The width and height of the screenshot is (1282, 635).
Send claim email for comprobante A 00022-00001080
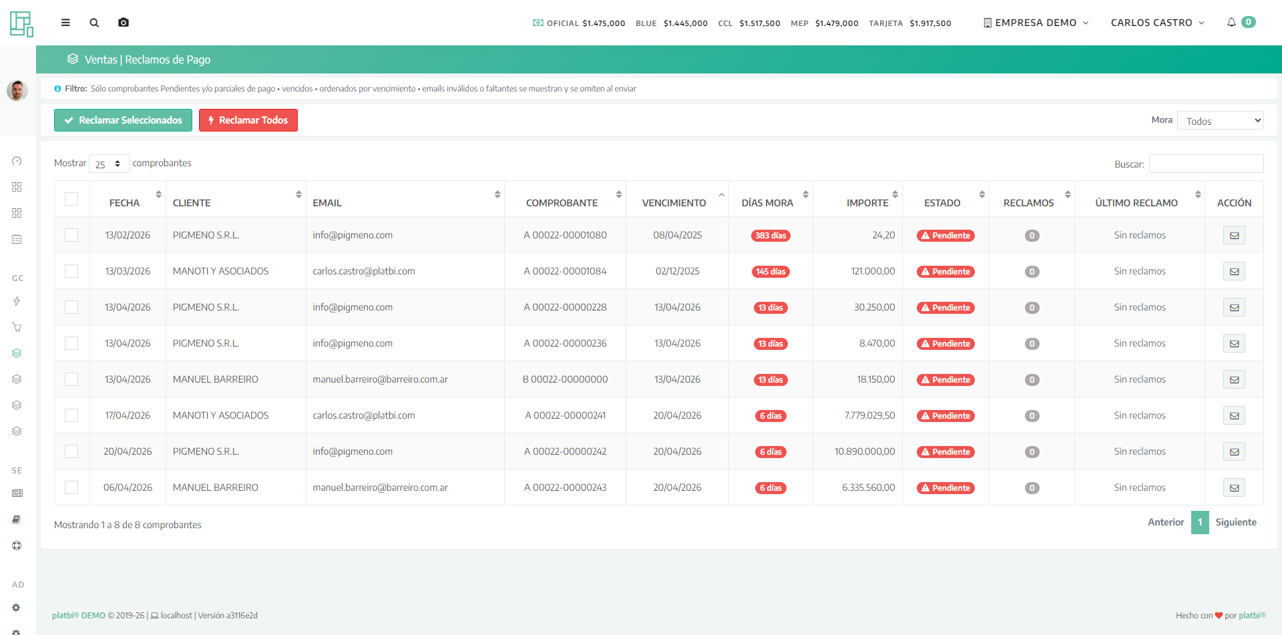1234,235
